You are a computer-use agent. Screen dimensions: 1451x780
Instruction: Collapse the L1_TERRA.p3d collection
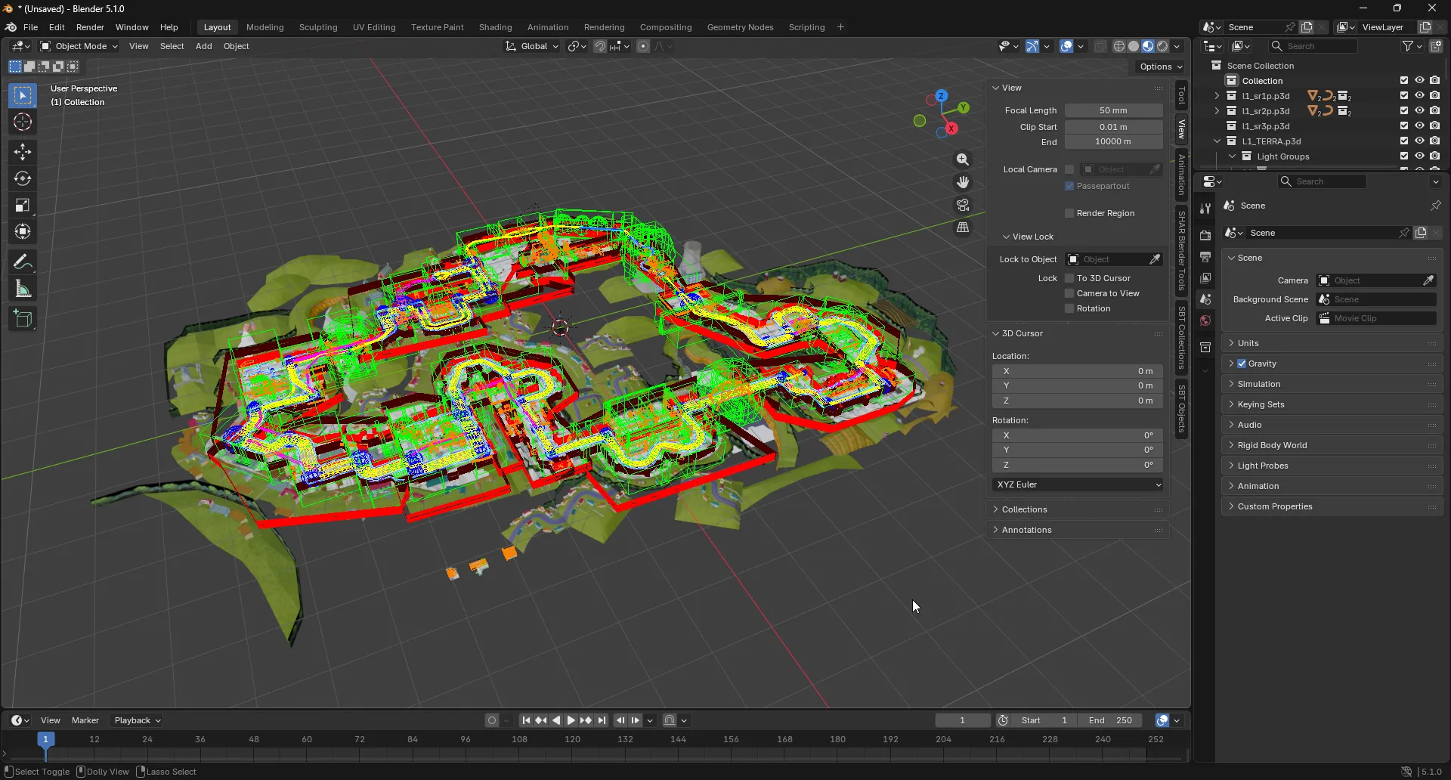coord(1217,141)
